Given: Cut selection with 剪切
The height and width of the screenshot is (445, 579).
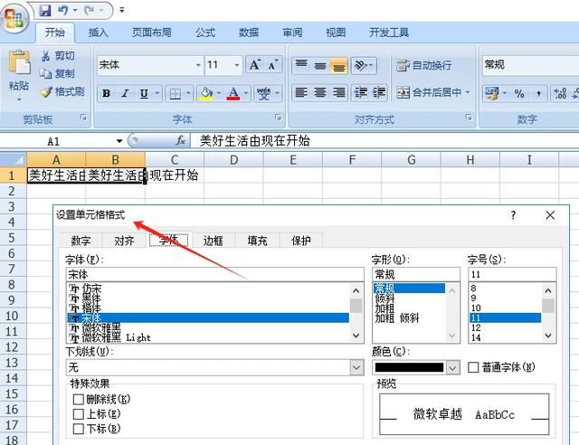Looking at the screenshot, I should pos(58,56).
